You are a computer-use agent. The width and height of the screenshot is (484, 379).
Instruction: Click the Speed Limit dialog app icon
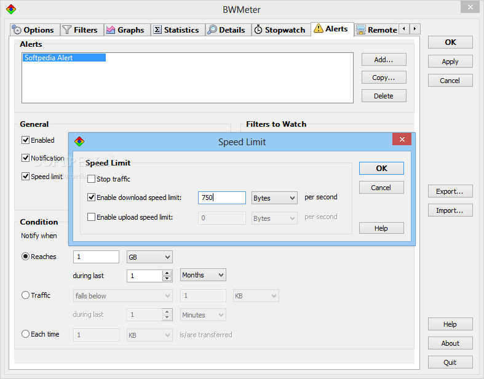[79, 142]
